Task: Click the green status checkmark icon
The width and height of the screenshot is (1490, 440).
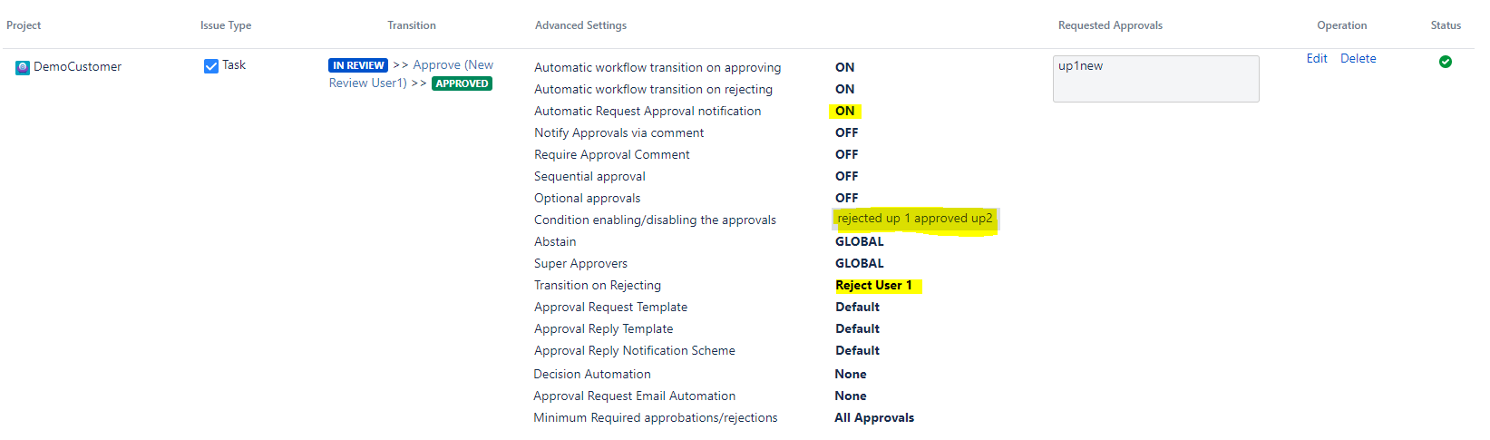Action: pyautogui.click(x=1446, y=62)
